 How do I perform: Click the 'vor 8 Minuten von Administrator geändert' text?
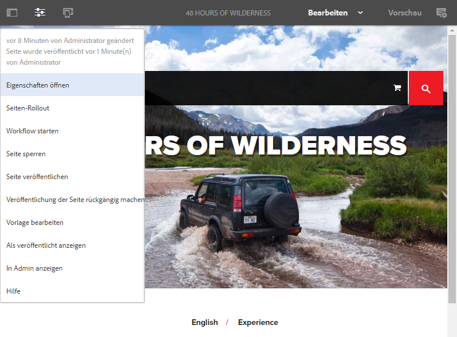coord(70,41)
